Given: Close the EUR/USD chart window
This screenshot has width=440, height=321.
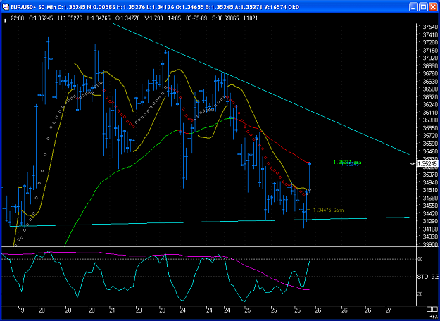Looking at the screenshot, I should point(433,7).
